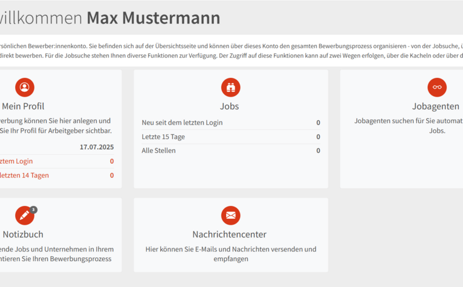Select the Letzte 15 Tage row

[x=163, y=137]
